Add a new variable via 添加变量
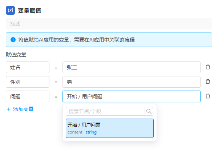 (x=23, y=109)
